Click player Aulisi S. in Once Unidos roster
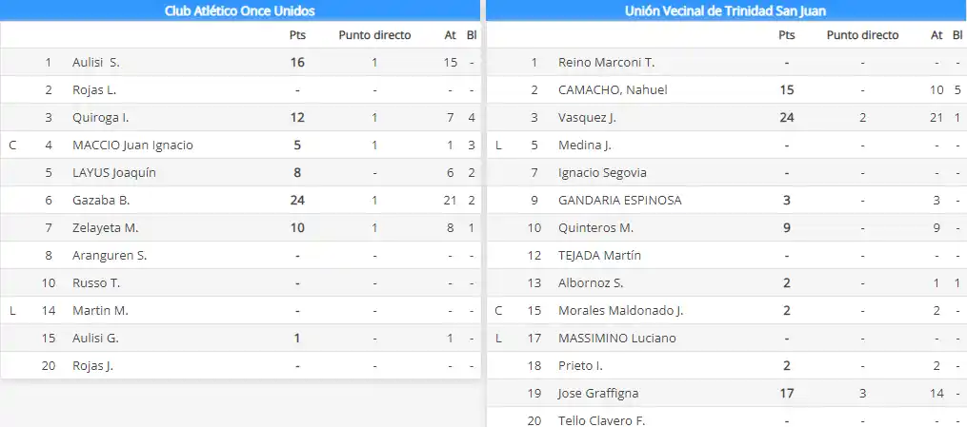This screenshot has width=967, height=427. (96, 63)
